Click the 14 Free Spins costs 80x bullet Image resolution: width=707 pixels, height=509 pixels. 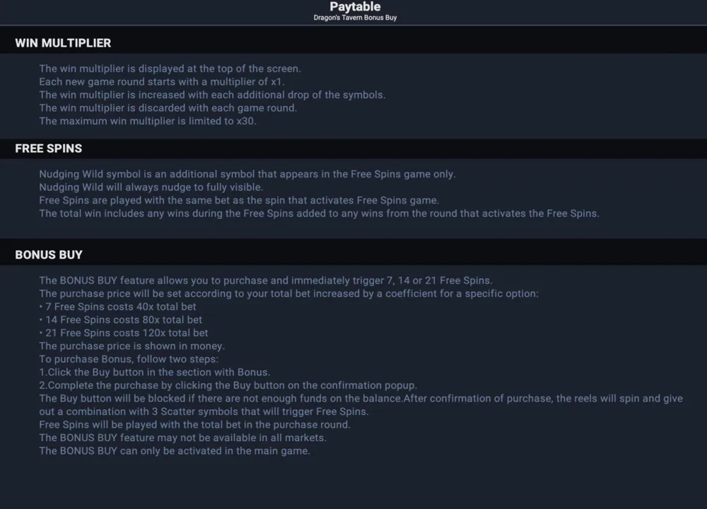[x=120, y=320]
